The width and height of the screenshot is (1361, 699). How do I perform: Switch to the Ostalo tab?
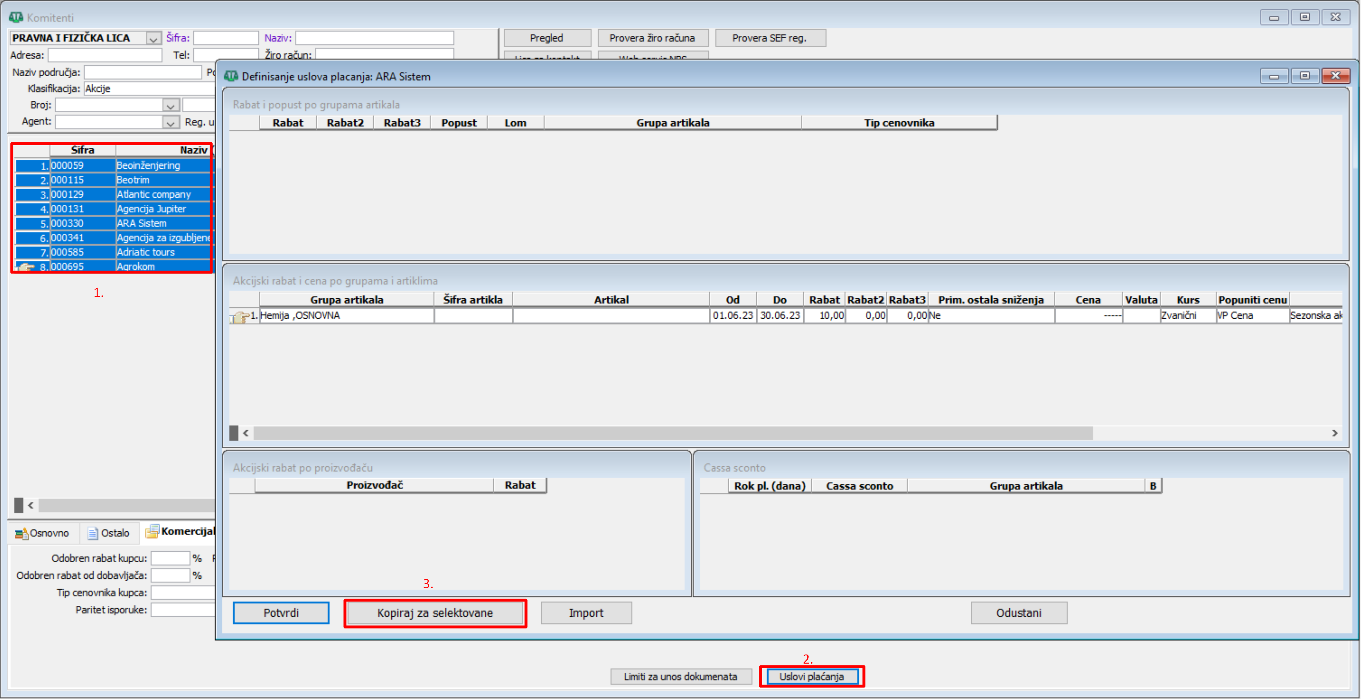pyautogui.click(x=115, y=533)
